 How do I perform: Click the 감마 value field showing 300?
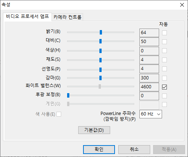click(149, 78)
